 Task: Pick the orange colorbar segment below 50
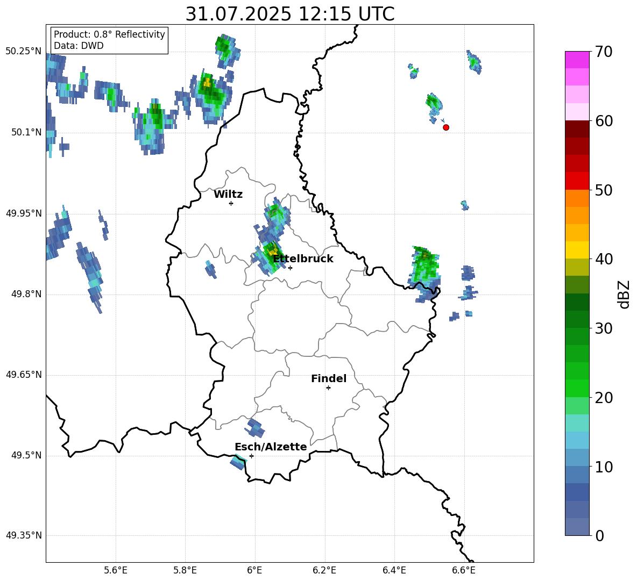click(x=577, y=198)
